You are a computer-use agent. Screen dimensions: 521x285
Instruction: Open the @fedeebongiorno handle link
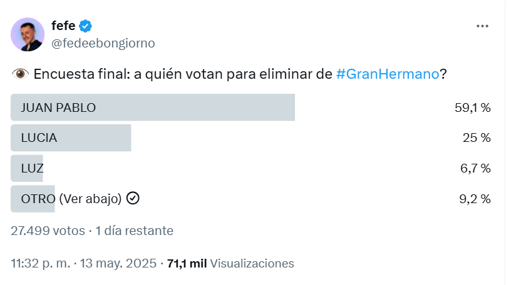pyautogui.click(x=103, y=43)
